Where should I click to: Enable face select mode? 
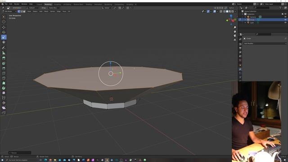[x=24, y=11]
